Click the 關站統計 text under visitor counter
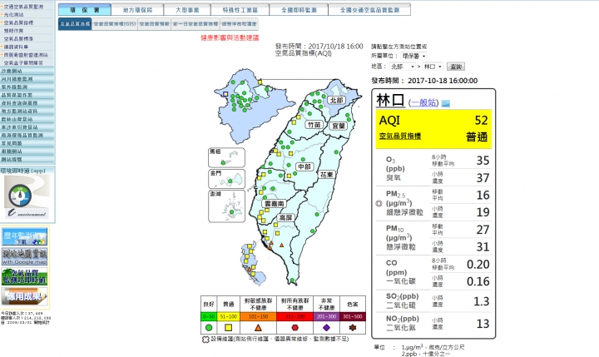Image resolution: width=599 pixels, height=357 pixels. click(42, 322)
